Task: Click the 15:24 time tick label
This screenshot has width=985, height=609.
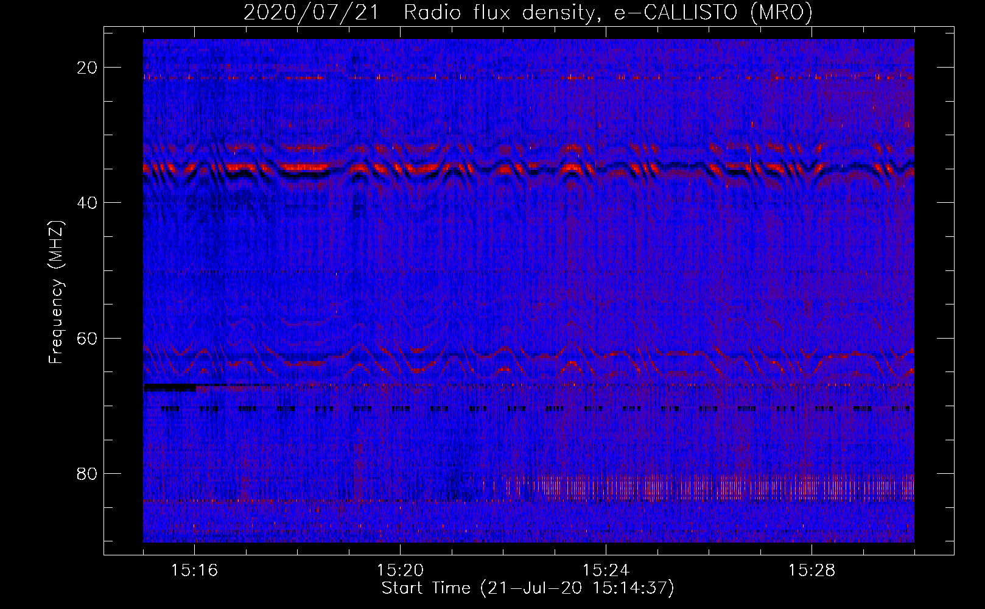Action: click(x=606, y=570)
